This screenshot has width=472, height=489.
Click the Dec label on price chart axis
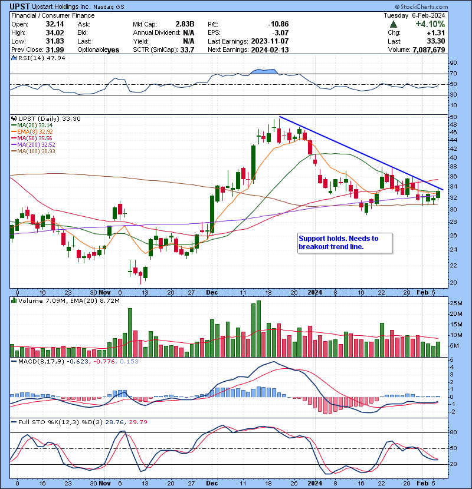(212, 293)
